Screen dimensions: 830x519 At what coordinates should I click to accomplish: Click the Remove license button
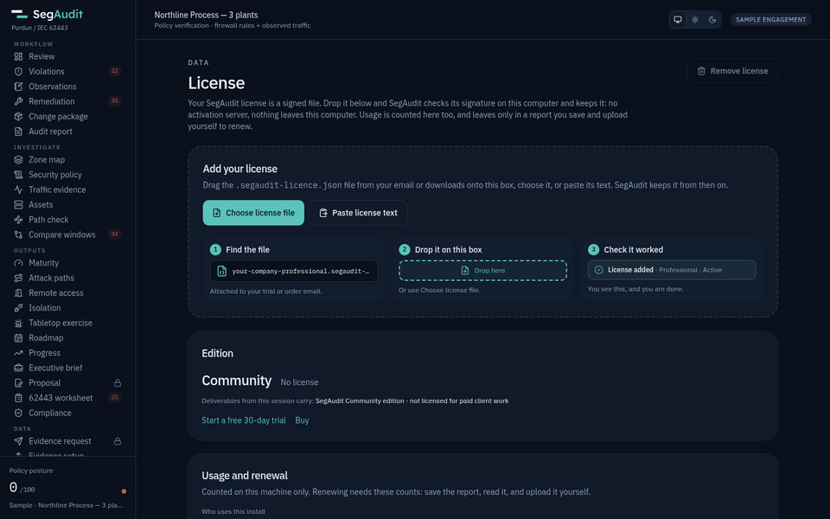(x=732, y=71)
